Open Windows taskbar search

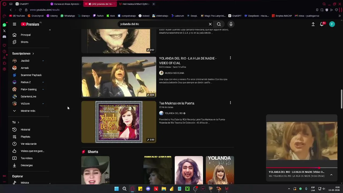coord(124,189)
